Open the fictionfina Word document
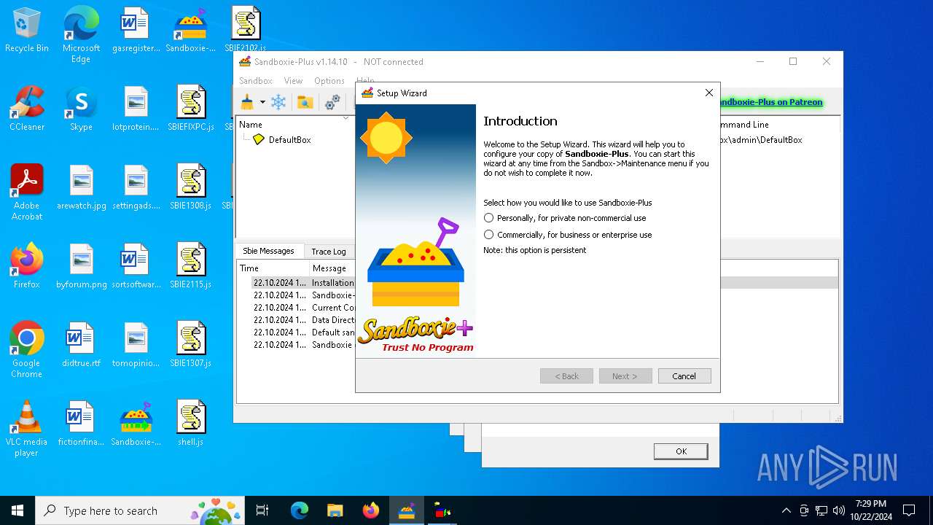Viewport: 933px width, 525px height. (x=81, y=424)
